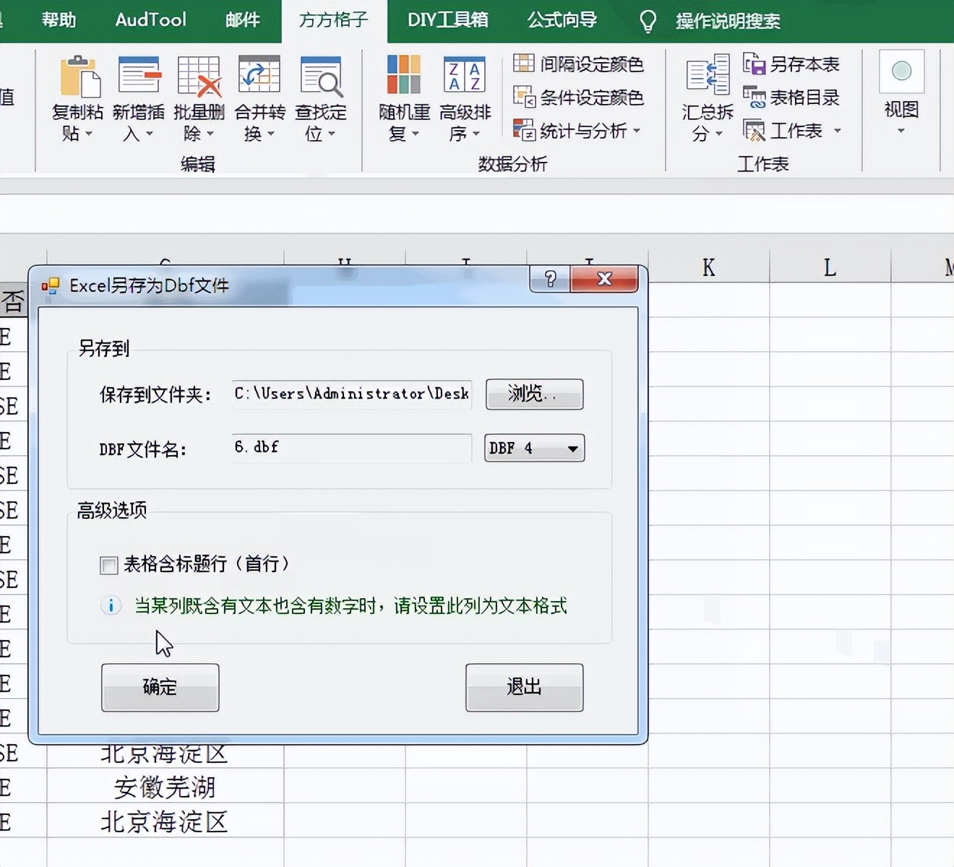The width and height of the screenshot is (954, 867).
Task: Click the DBF文件名 input field
Action: point(351,448)
